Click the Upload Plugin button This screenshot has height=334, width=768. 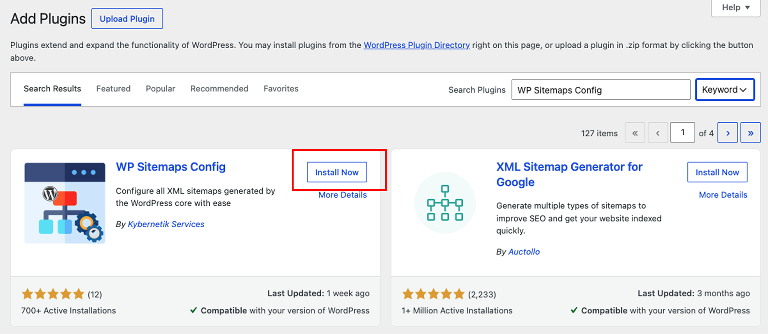tap(127, 19)
